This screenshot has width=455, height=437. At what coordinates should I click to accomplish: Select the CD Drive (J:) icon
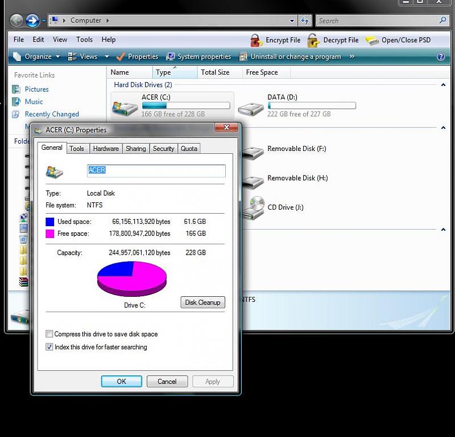(253, 207)
